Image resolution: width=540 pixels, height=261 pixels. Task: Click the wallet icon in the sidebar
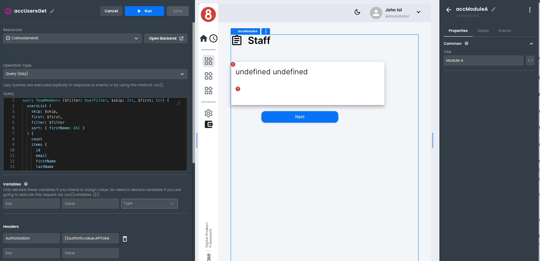[208, 124]
